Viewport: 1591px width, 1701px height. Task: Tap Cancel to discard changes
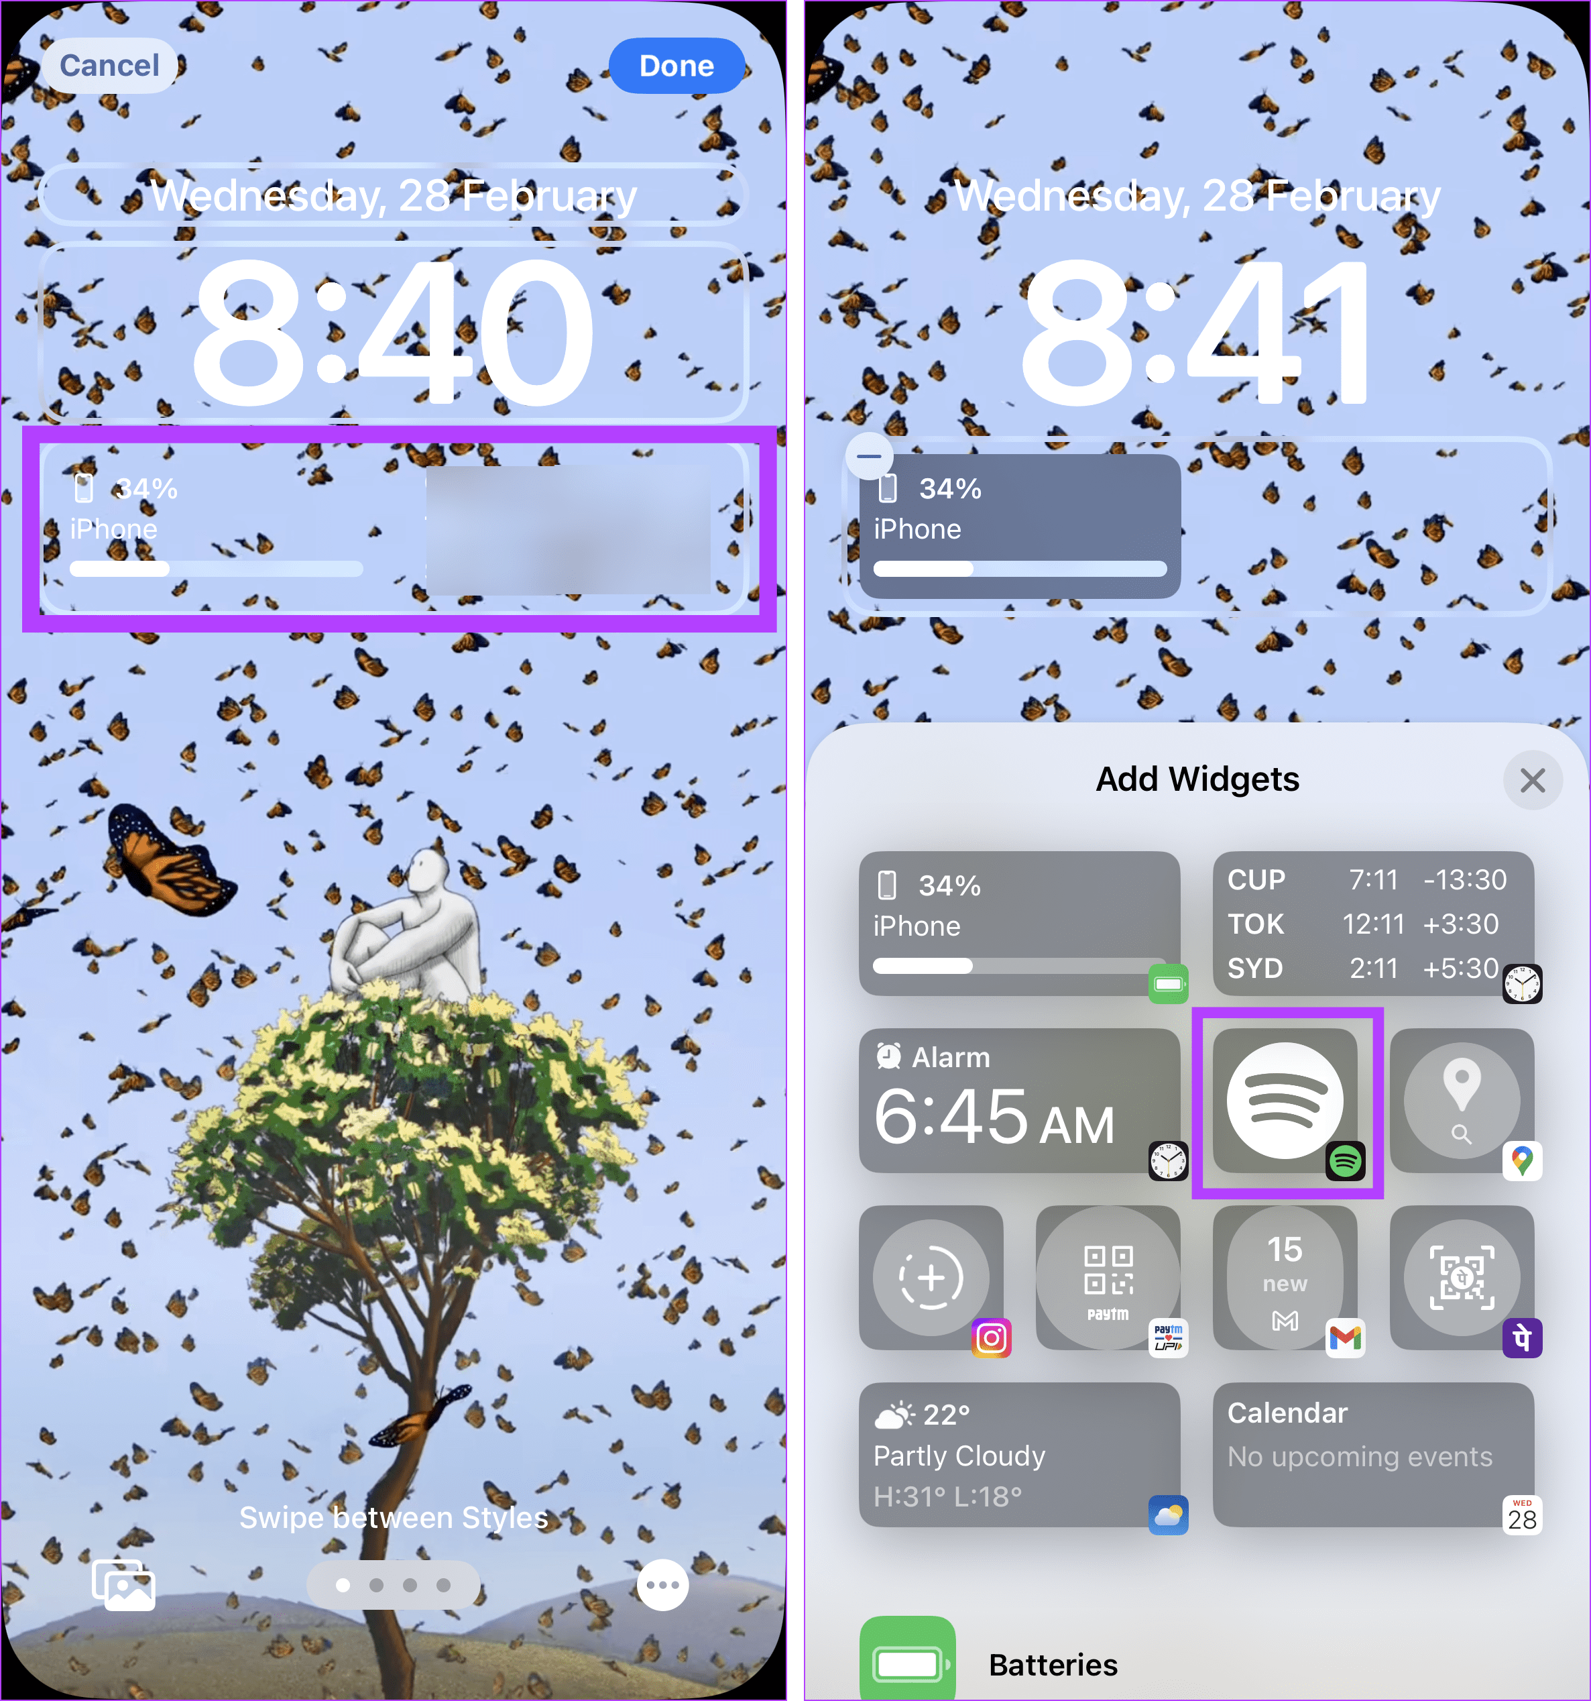111,63
